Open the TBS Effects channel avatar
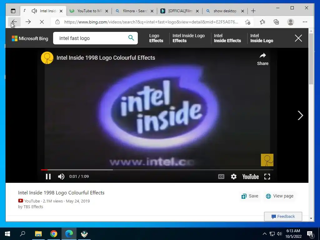Image resolution: width=320 pixels, height=240 pixels. click(47, 58)
